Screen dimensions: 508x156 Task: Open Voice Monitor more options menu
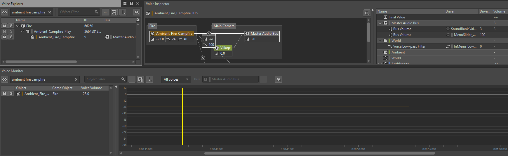point(149,79)
